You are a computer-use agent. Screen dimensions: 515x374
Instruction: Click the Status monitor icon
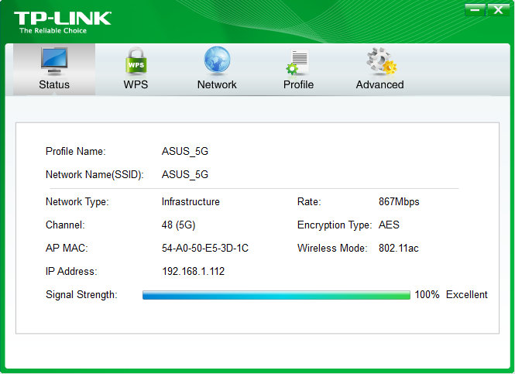[x=54, y=60]
